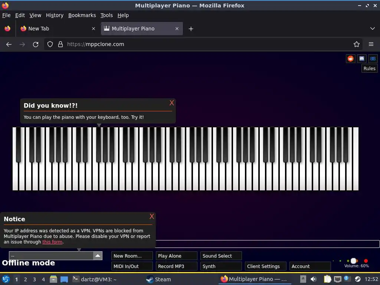The width and height of the screenshot is (380, 285).
Task: Open the desktop start menu icon
Action: coord(6,279)
